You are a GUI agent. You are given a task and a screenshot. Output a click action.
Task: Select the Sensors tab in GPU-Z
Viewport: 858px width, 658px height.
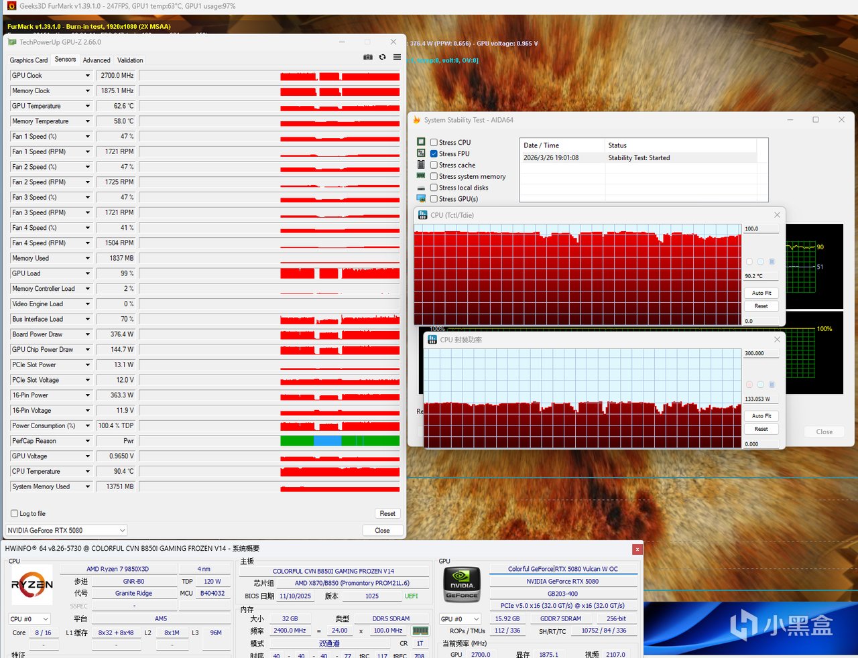click(65, 60)
